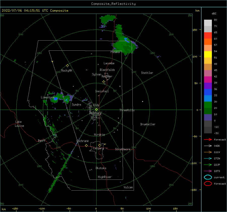Screen dimensions: 227x212
Task: Select the Okotoks label
Action: pyautogui.click(x=101, y=168)
